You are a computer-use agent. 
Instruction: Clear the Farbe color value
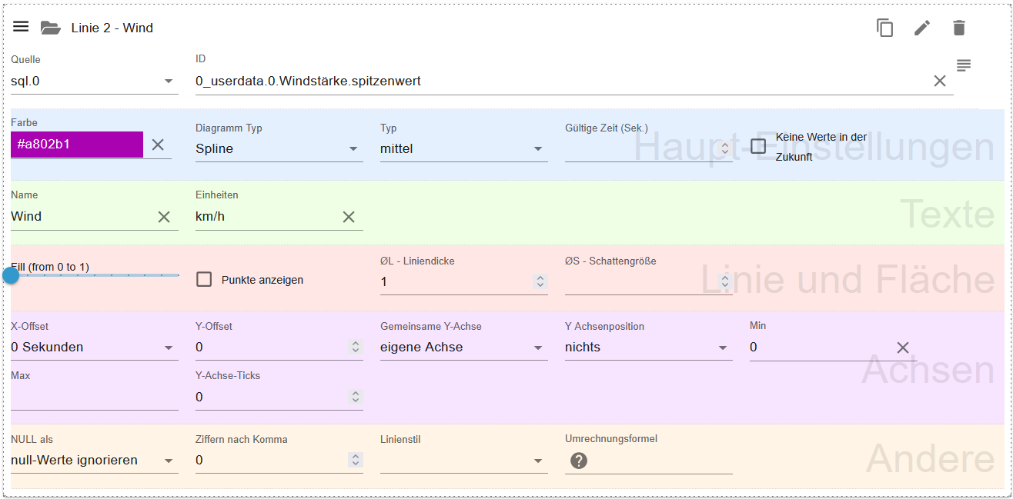coord(158,145)
